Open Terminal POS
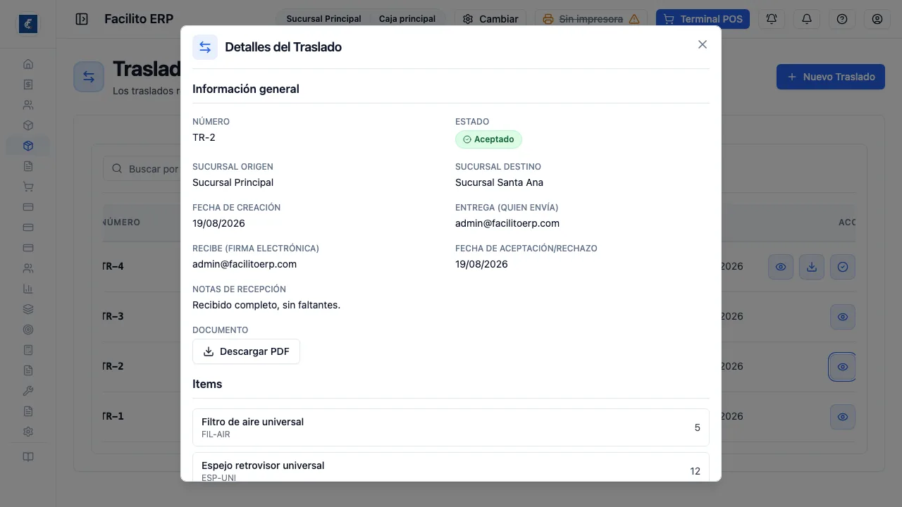Viewport: 902px width, 507px height. pyautogui.click(x=703, y=19)
